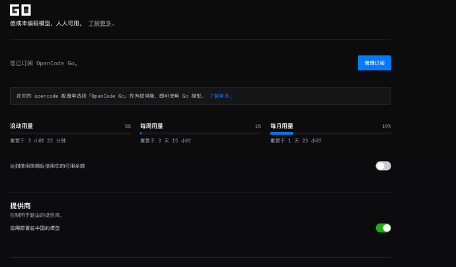Click 重置于 1 天 23 小时 text
This screenshot has width=456, height=267.
(295, 140)
